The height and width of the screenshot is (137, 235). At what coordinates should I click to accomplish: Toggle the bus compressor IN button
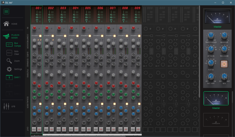(224, 64)
